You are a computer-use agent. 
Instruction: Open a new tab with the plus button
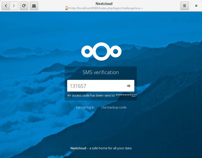(34, 6)
